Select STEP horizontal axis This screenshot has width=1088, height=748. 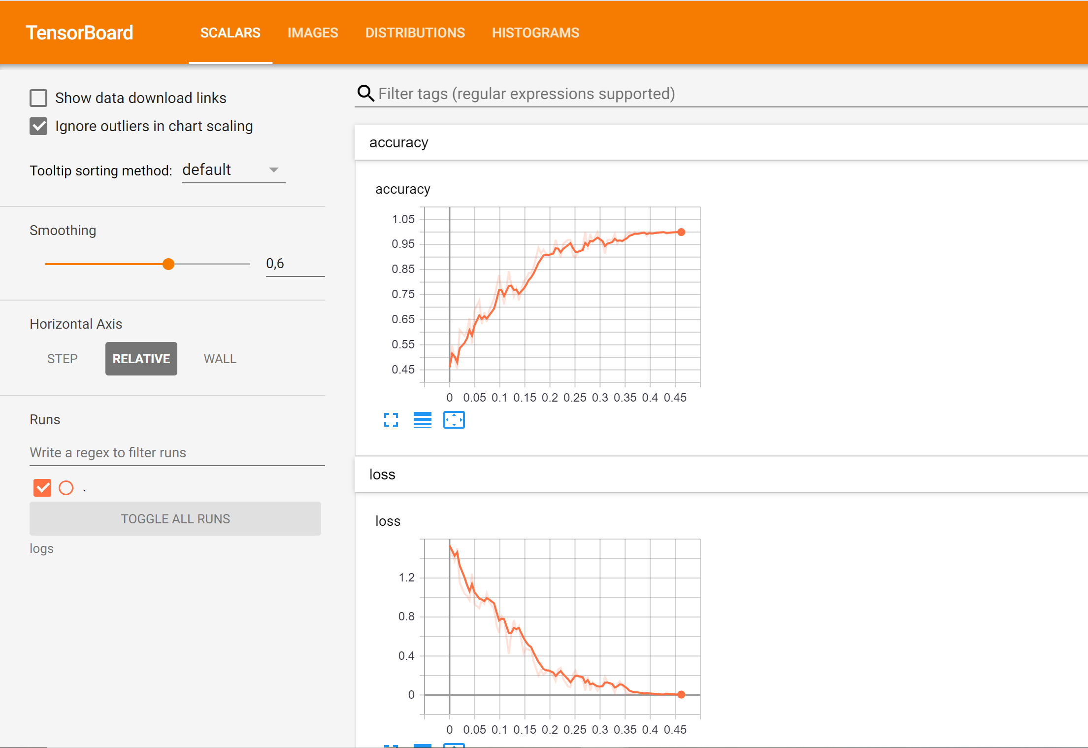63,359
